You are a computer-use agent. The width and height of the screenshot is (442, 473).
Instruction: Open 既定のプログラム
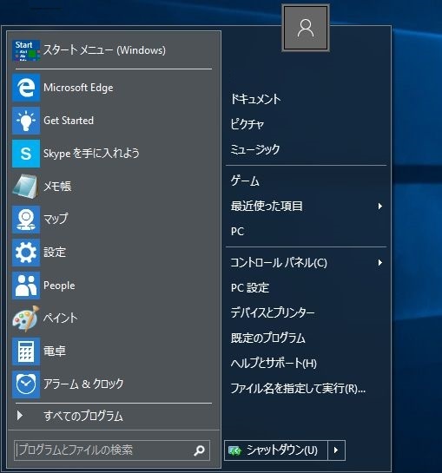pos(268,338)
